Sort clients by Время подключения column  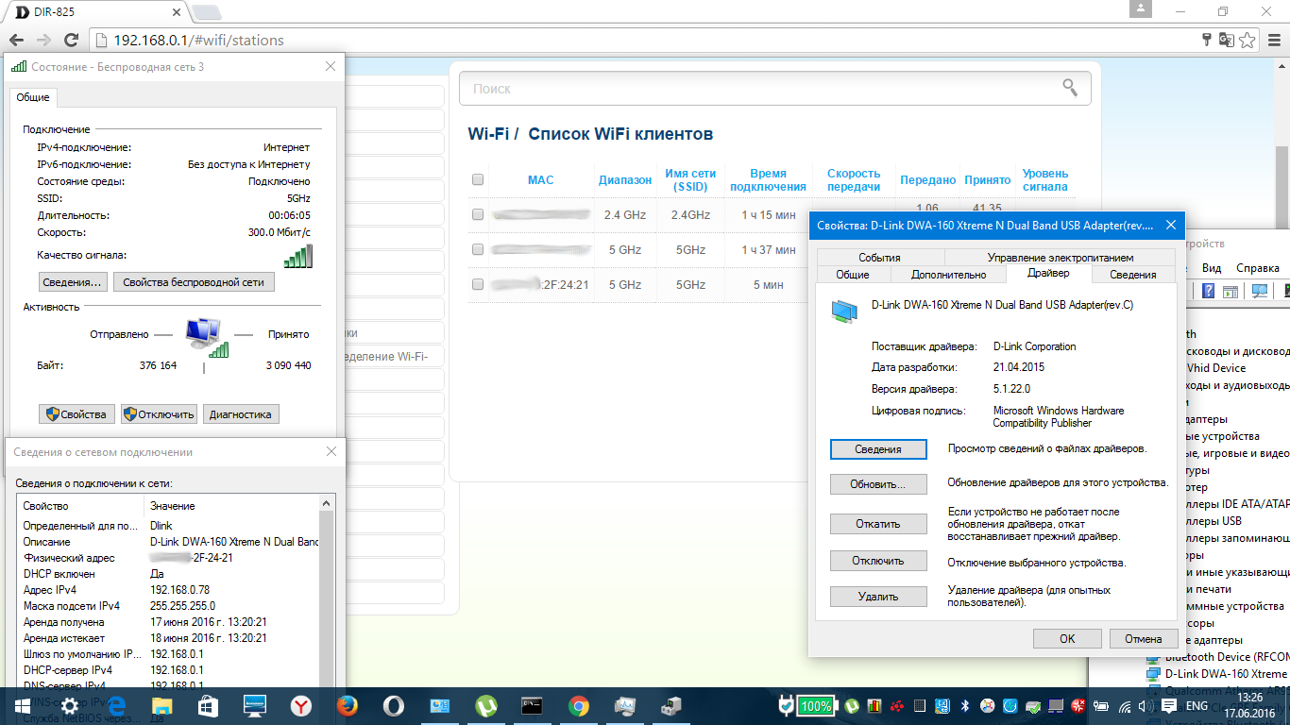768,180
